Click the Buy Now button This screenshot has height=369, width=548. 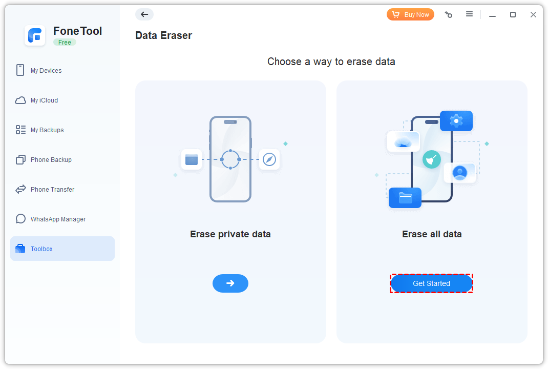410,15
